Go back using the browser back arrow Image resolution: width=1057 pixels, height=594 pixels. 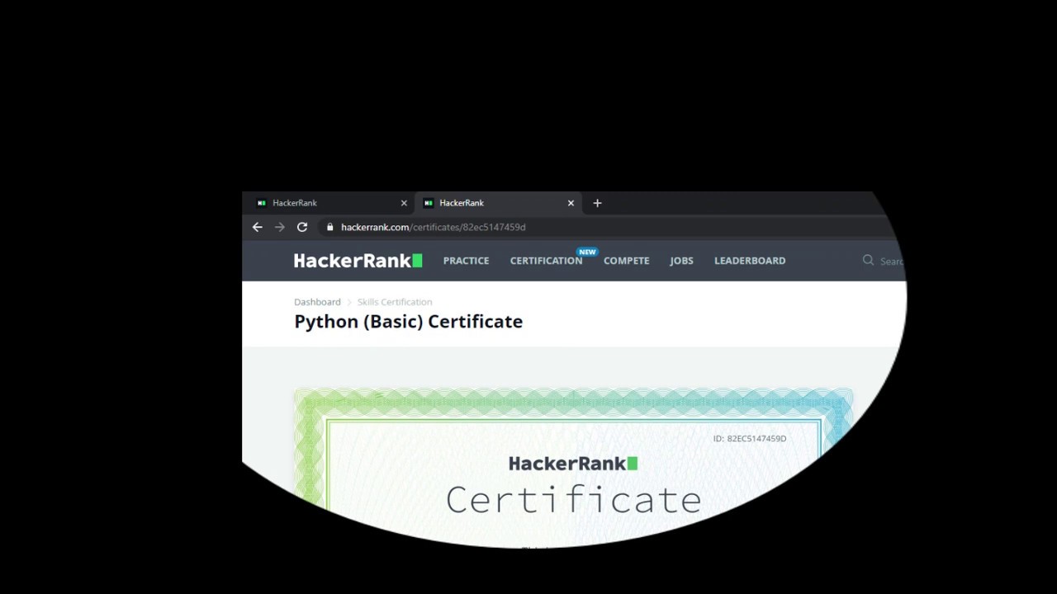pos(258,227)
